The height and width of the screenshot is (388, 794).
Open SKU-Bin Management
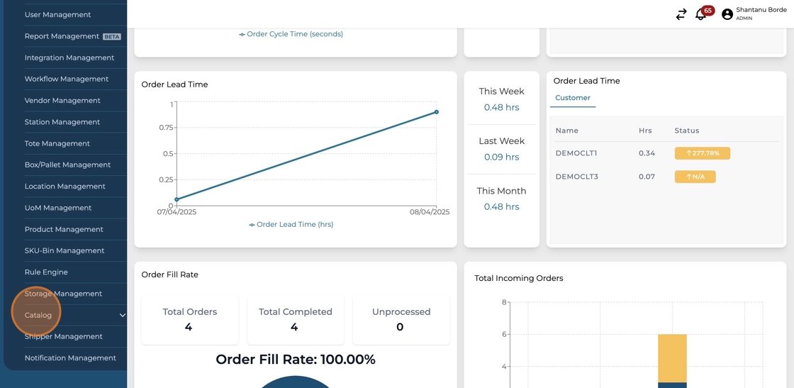coord(64,251)
